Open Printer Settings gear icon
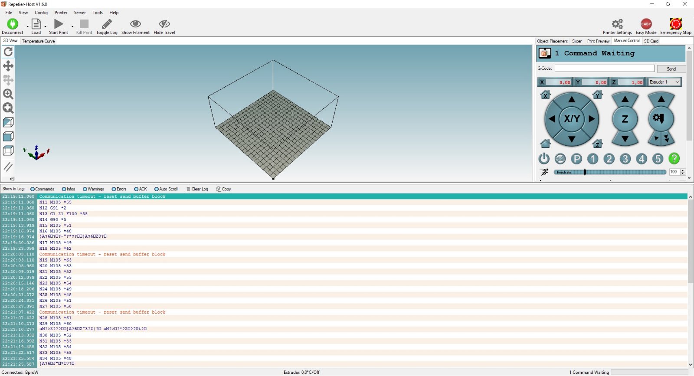This screenshot has width=694, height=376. (617, 24)
